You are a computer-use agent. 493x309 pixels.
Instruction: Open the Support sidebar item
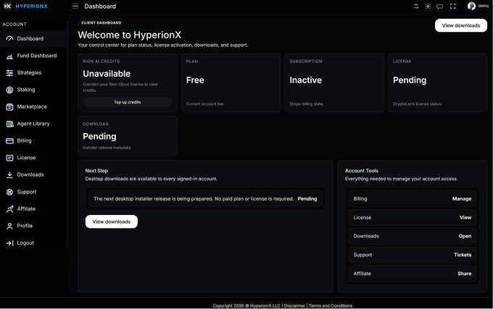33,192
